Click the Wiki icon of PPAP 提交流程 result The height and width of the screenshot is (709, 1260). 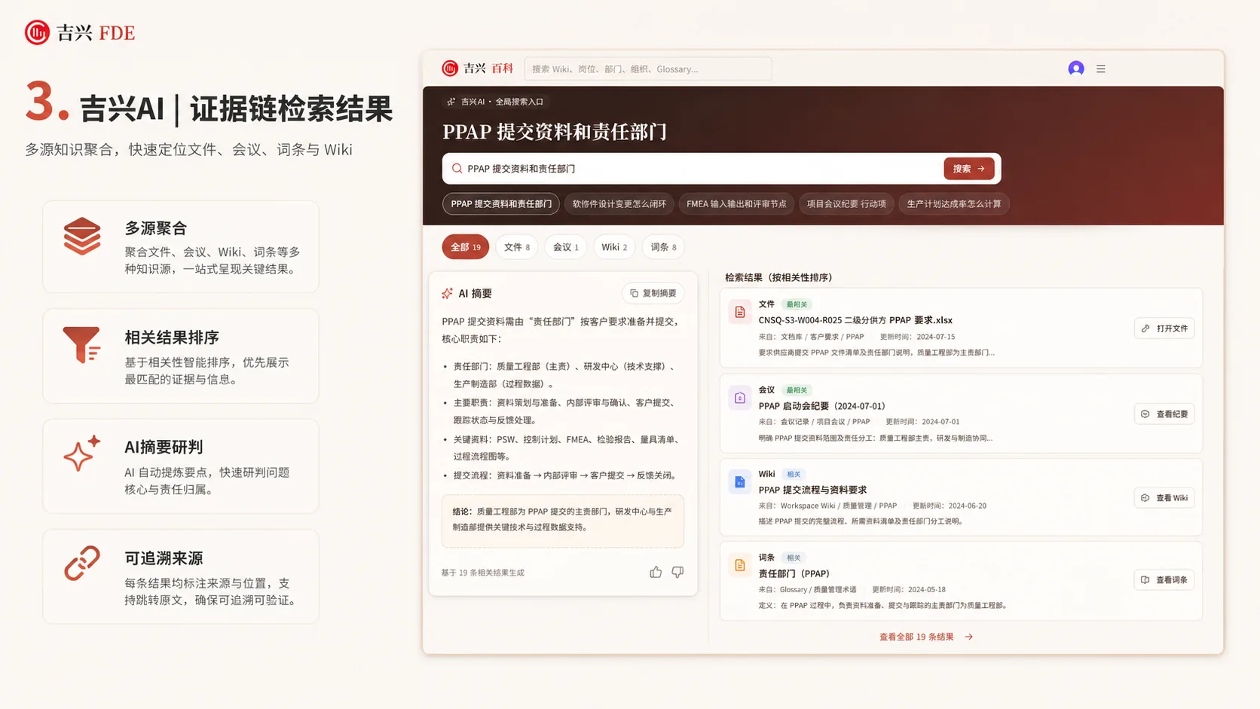tap(740, 481)
